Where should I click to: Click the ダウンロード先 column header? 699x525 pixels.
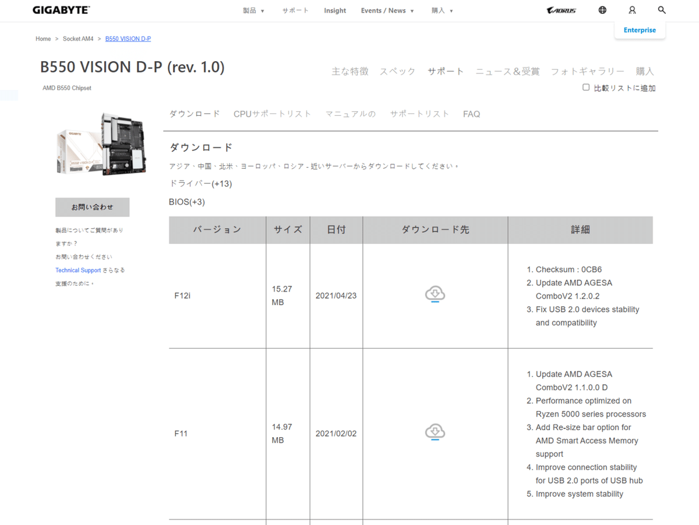click(435, 230)
